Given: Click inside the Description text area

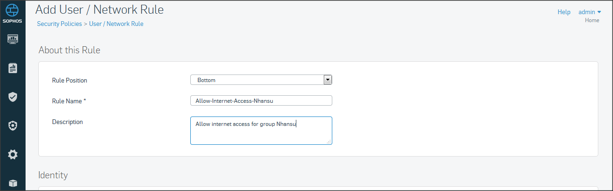Looking at the screenshot, I should pyautogui.click(x=261, y=132).
